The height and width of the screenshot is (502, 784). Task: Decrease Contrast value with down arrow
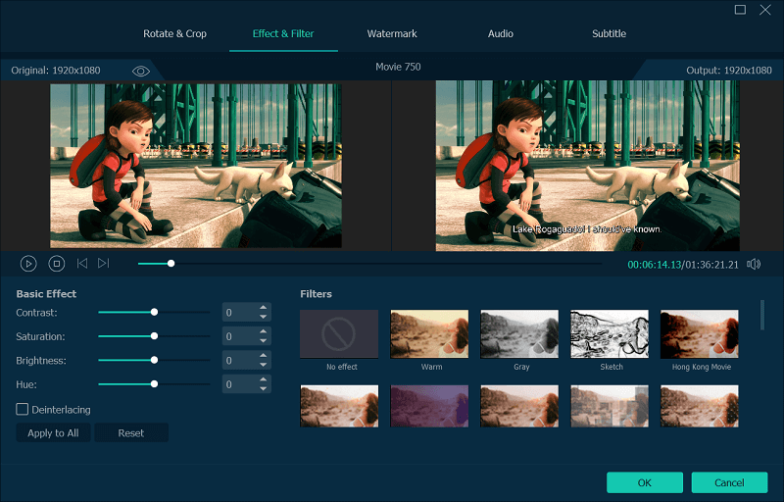coord(263,317)
